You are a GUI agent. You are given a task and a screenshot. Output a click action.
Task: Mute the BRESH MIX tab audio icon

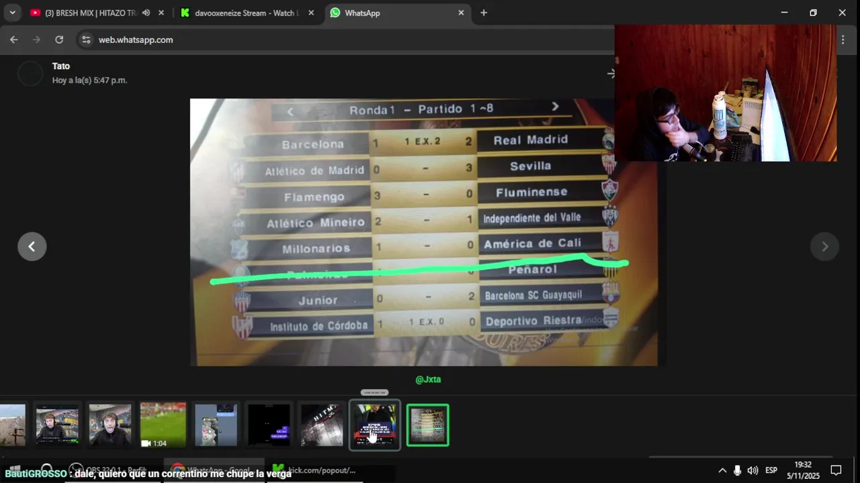(146, 13)
